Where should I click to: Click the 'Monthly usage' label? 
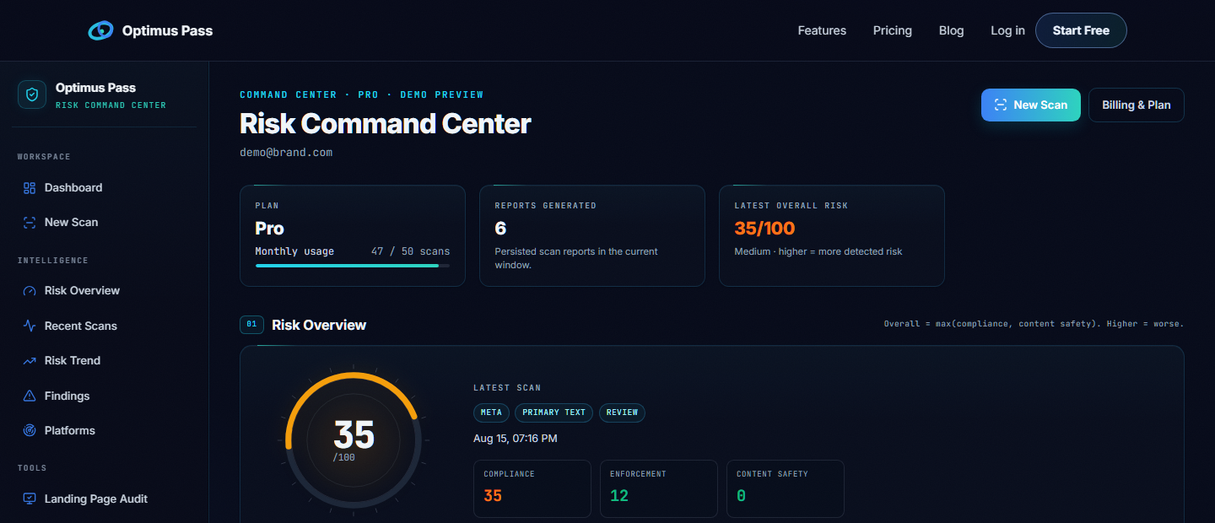click(294, 251)
